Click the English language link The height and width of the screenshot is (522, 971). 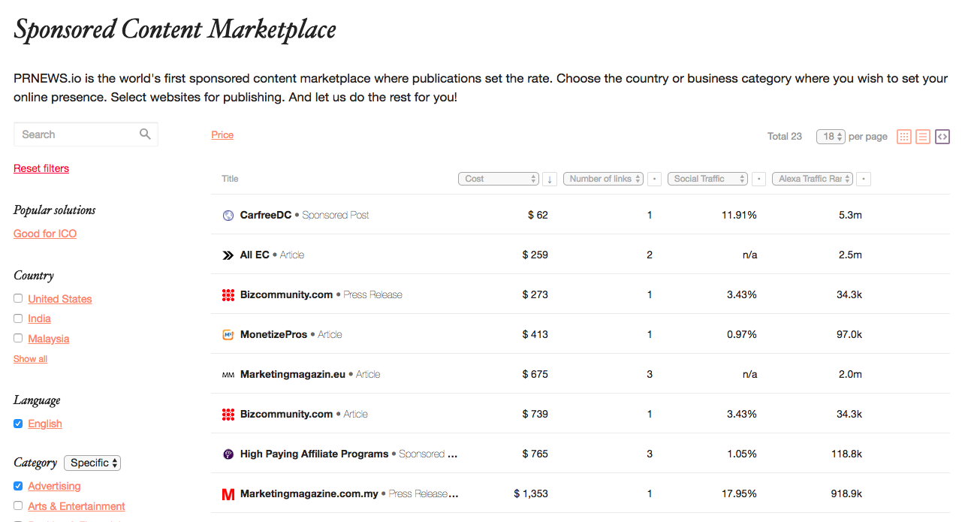45,424
